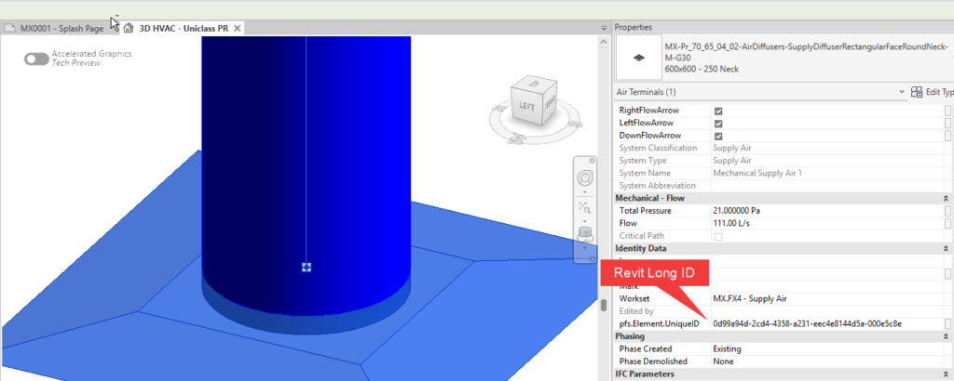Click the Phase Created value Existing
954x381 pixels.
[727, 348]
